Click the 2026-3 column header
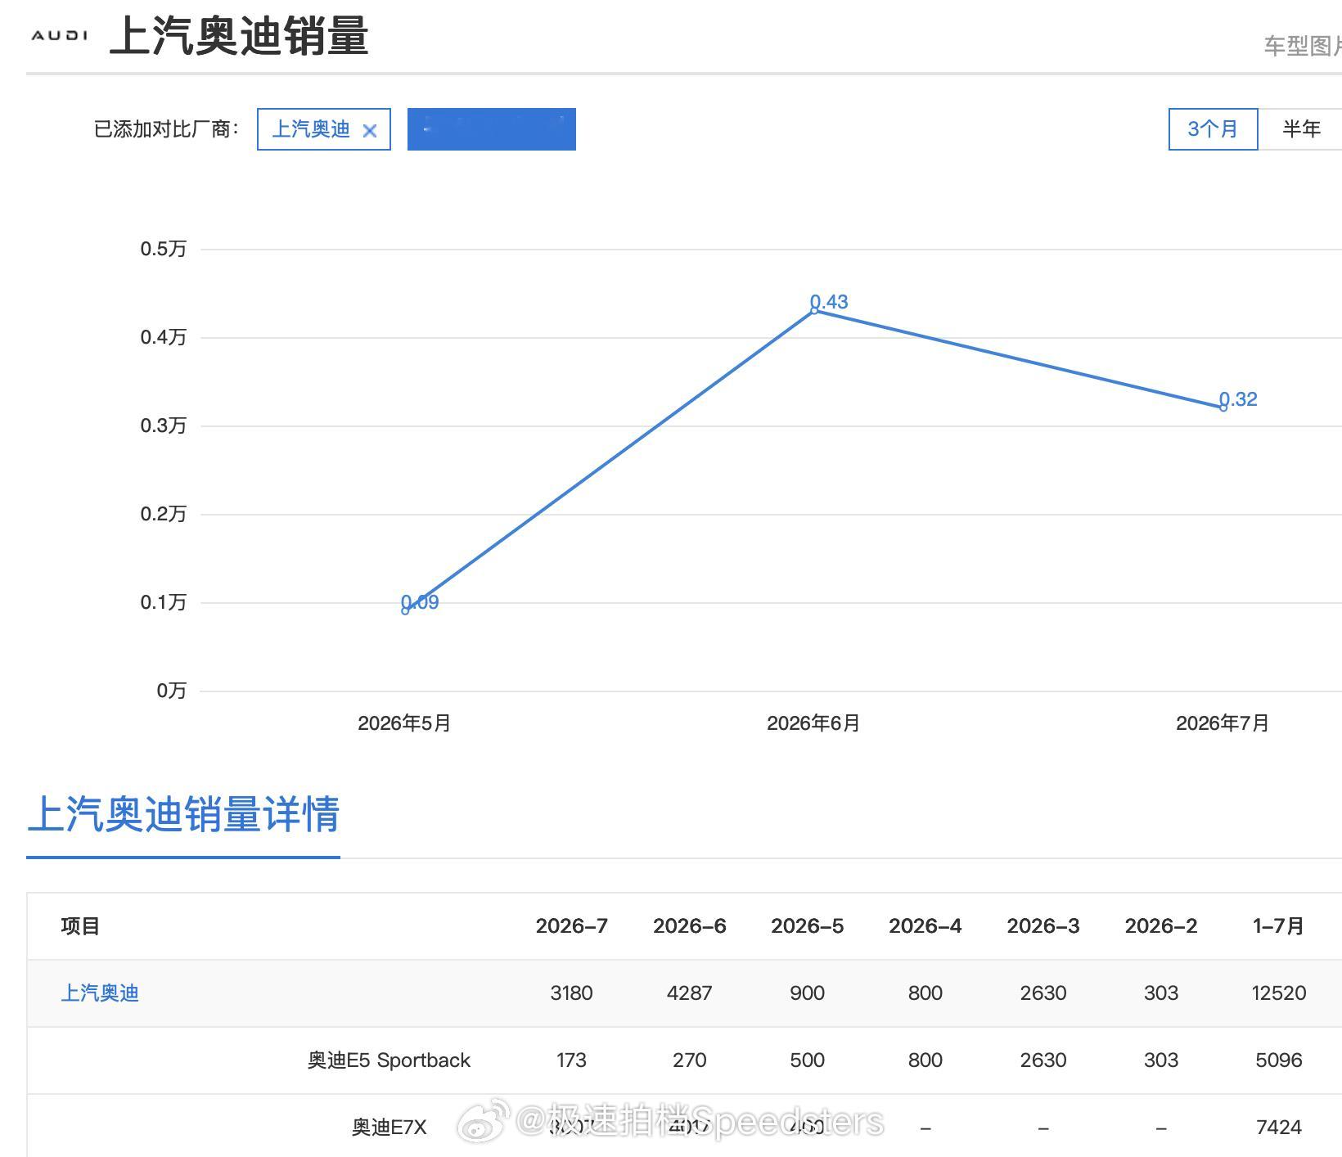Viewport: 1342px width, 1157px height. [1043, 926]
